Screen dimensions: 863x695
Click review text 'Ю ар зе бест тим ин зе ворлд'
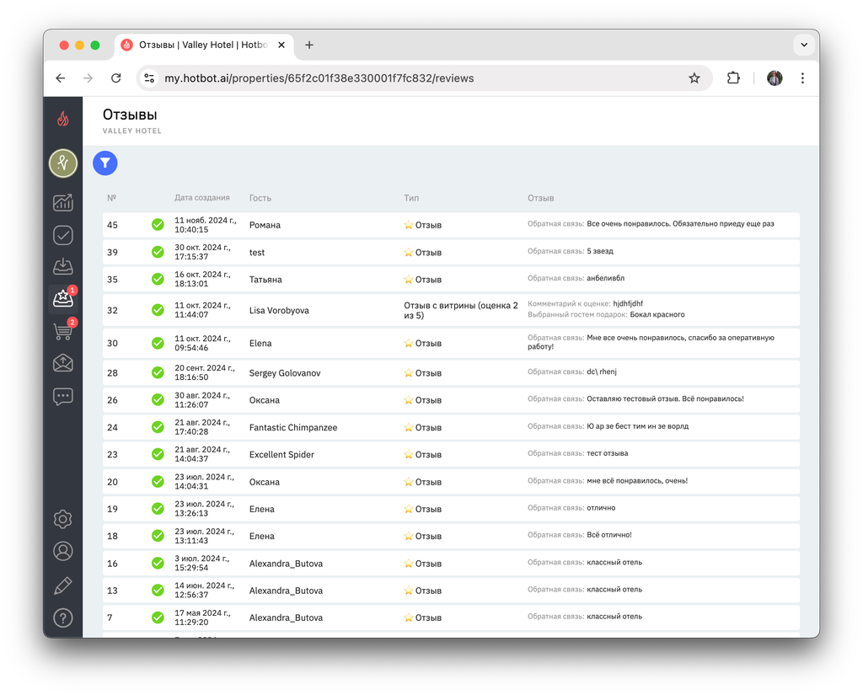637,426
